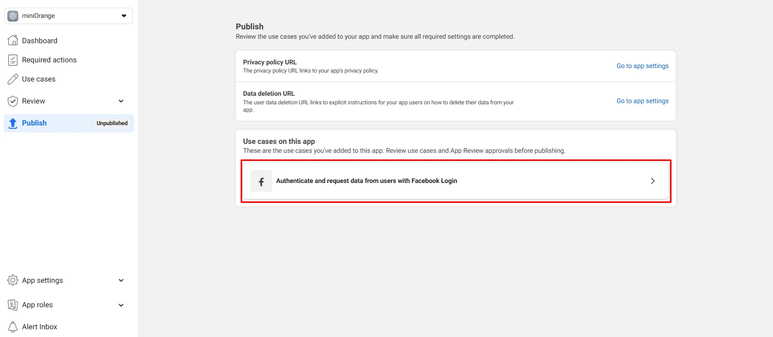Image resolution: width=773 pixels, height=337 pixels.
Task: Click the Use cases on this app heading
Action: point(279,141)
